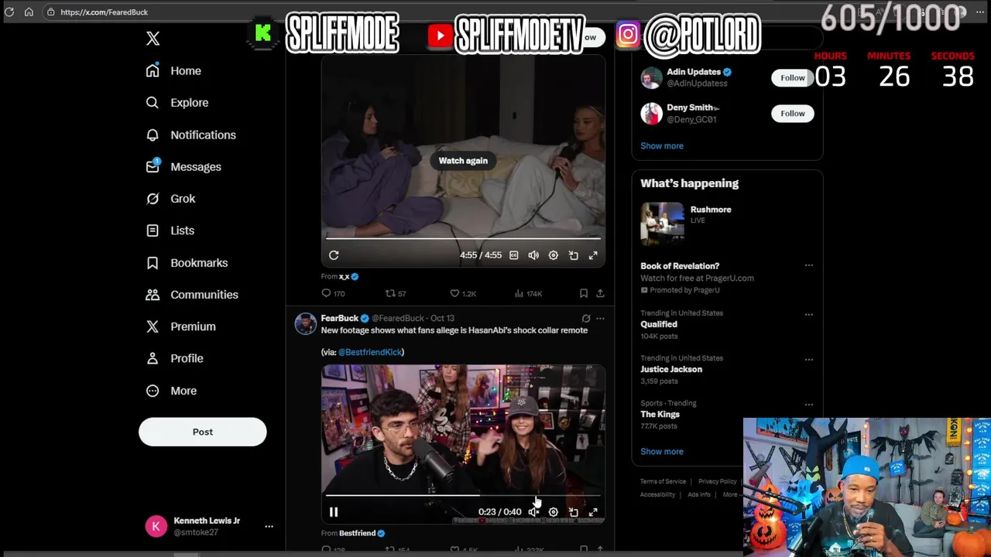
Task: Open Adin Updates profile picture
Action: coord(651,77)
